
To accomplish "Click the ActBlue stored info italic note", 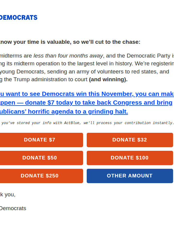I will 87,123.
